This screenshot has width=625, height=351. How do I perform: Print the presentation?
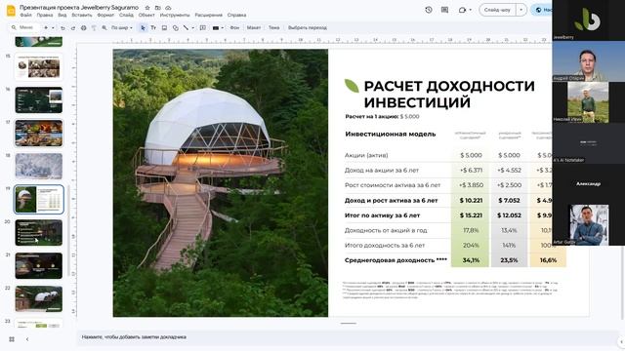(x=83, y=28)
